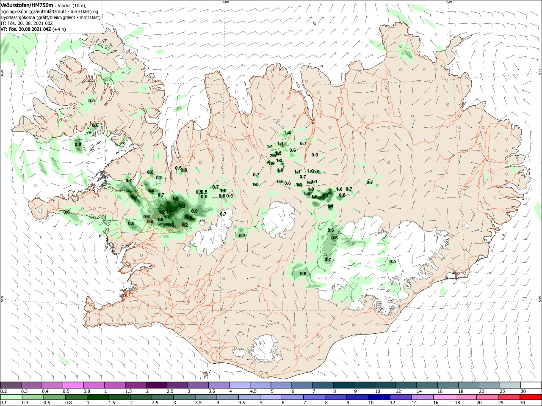Click the bright red 30 swatch in lower legend row

[531, 397]
